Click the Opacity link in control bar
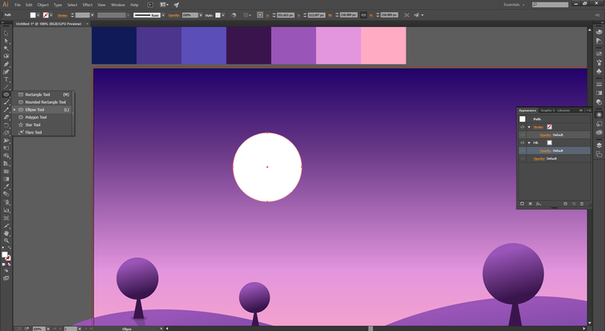 [173, 16]
